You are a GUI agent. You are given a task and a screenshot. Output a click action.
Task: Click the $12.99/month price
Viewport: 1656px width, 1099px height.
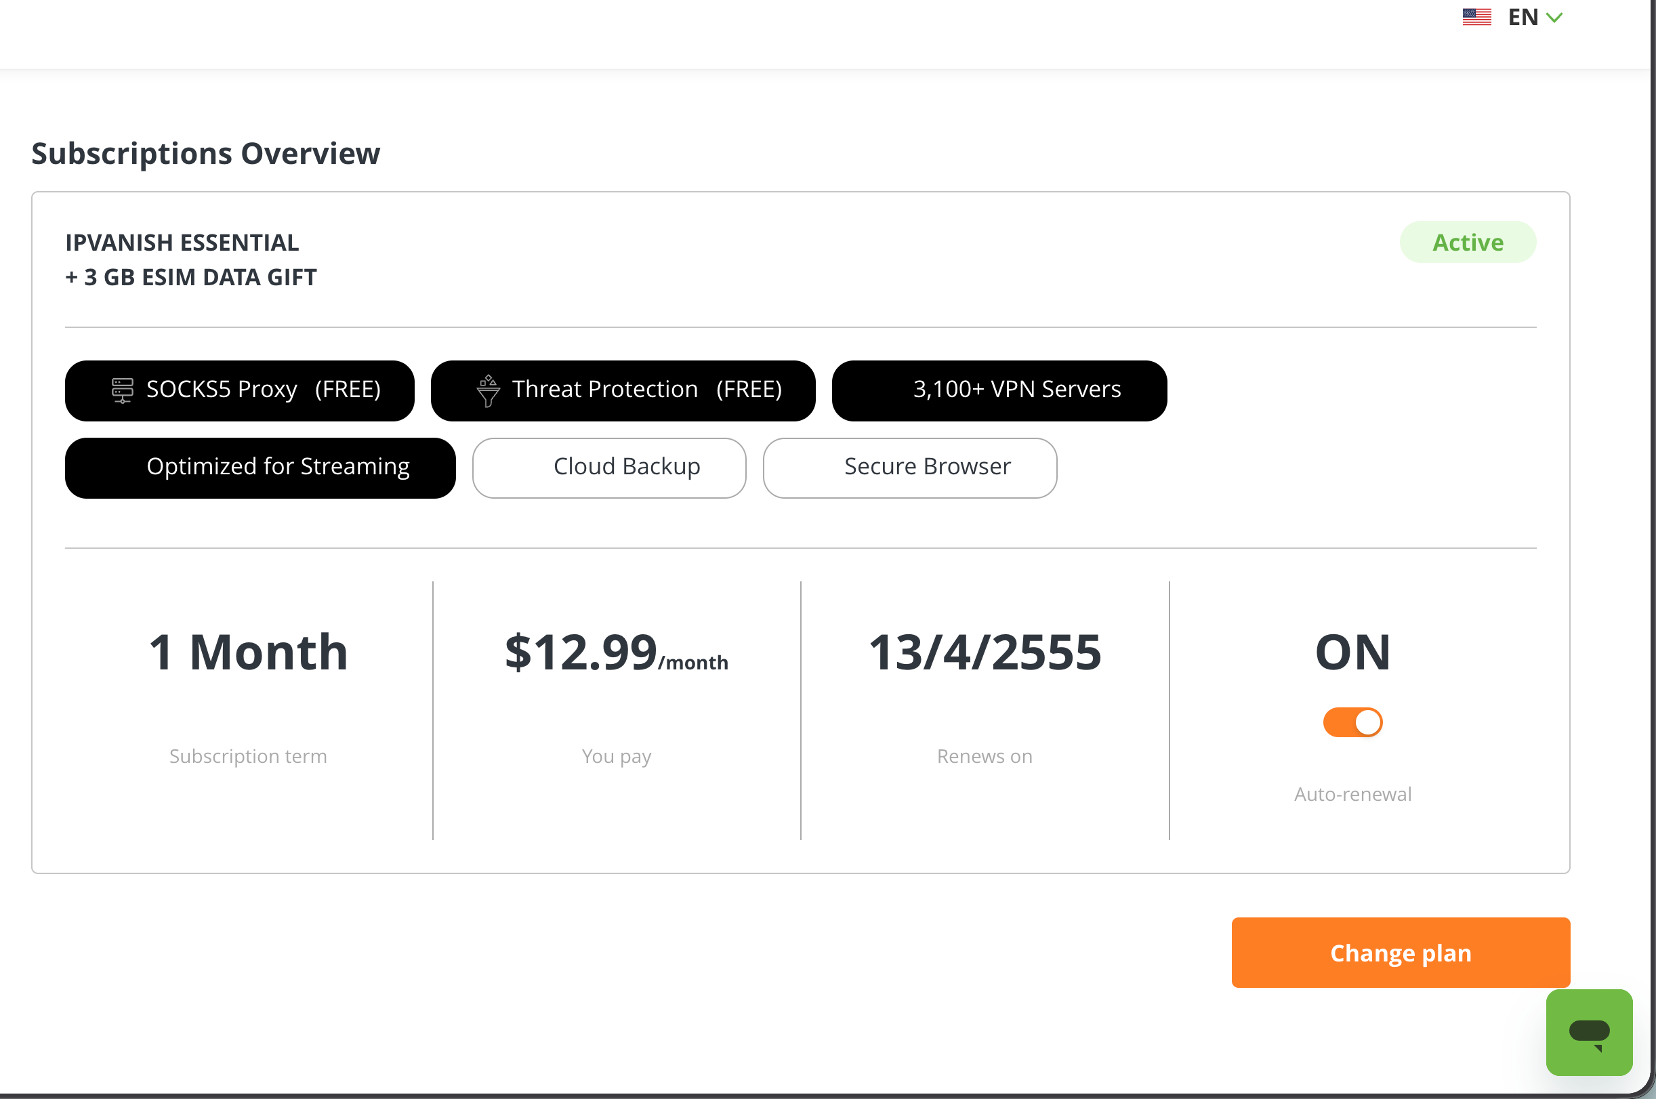tap(616, 652)
